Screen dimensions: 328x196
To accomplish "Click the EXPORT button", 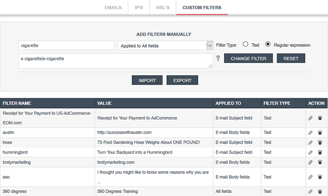I will coord(182,80).
